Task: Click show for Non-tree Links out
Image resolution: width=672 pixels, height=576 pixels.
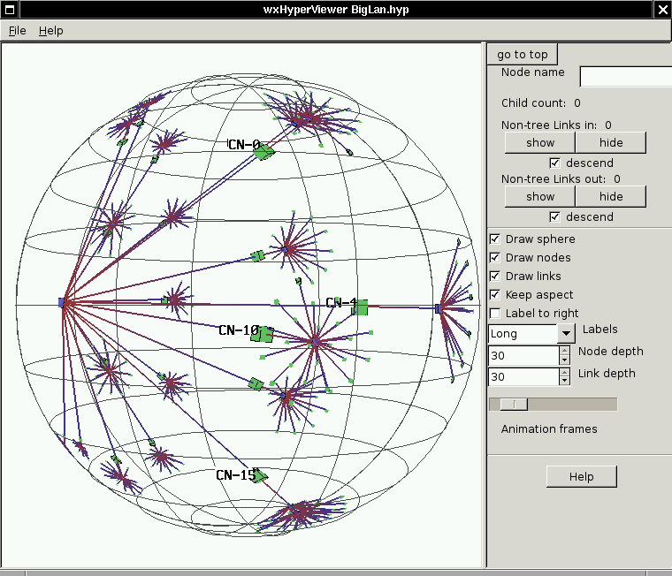Action: pos(539,197)
